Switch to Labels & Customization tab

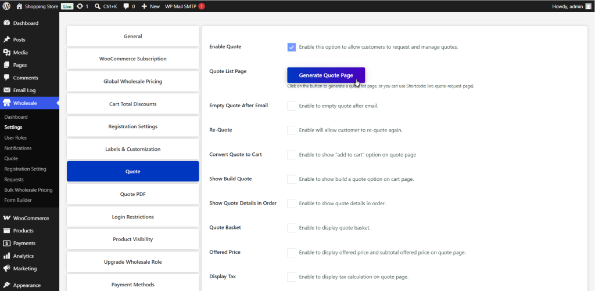[133, 149]
